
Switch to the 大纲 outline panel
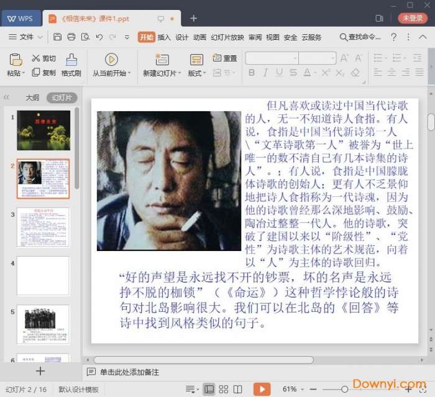coord(32,98)
